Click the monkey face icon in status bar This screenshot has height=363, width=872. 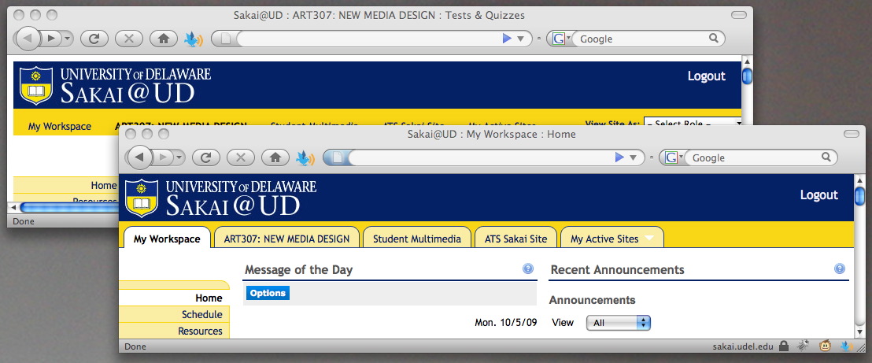tap(825, 346)
